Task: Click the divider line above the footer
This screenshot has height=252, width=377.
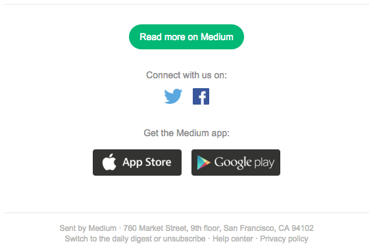Action: click(187, 213)
